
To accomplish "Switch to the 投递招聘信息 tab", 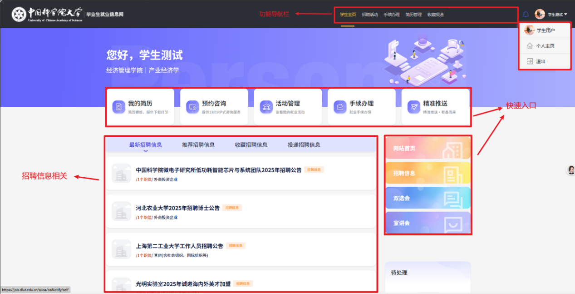I will 304,145.
